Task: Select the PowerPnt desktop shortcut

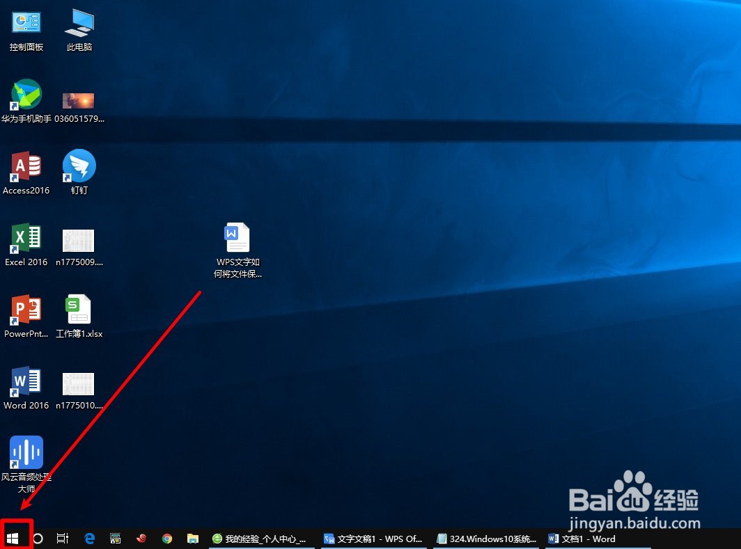Action: coord(26,317)
